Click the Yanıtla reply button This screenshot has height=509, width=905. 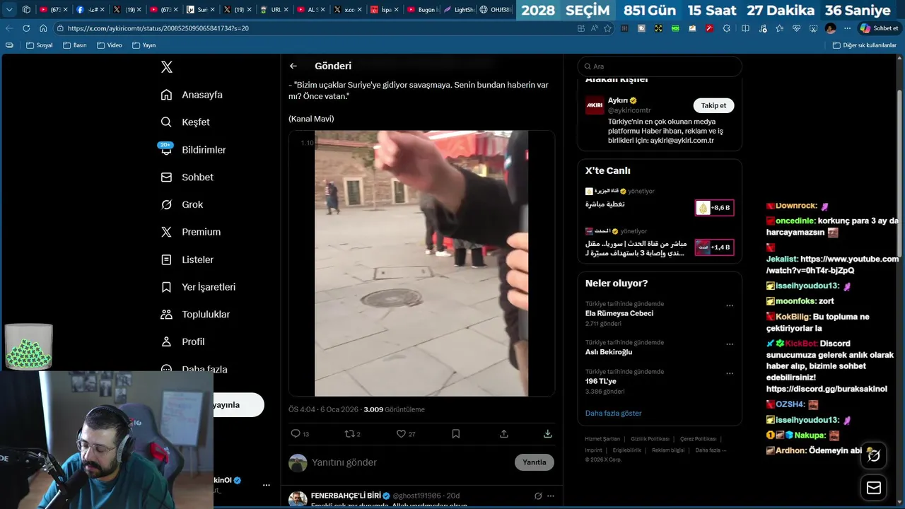coord(535,462)
